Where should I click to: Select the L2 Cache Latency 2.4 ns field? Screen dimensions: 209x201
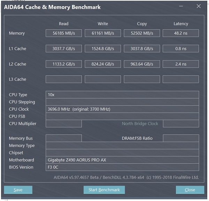click(x=181, y=64)
